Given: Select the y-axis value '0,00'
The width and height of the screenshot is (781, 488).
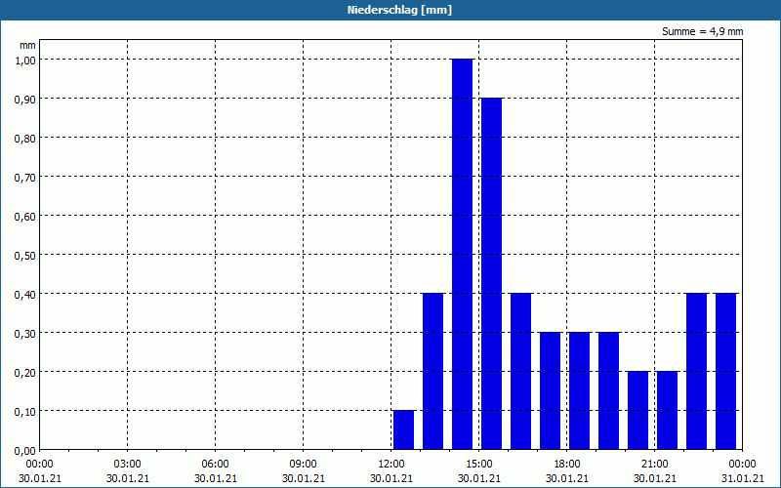Looking at the screenshot, I should tap(25, 451).
